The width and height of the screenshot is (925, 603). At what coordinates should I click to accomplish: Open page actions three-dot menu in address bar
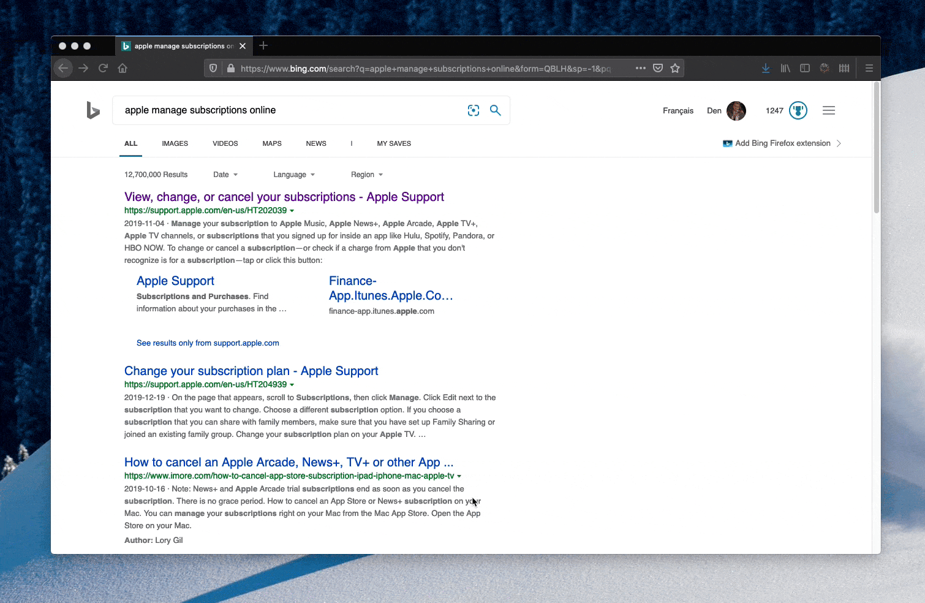click(x=641, y=68)
